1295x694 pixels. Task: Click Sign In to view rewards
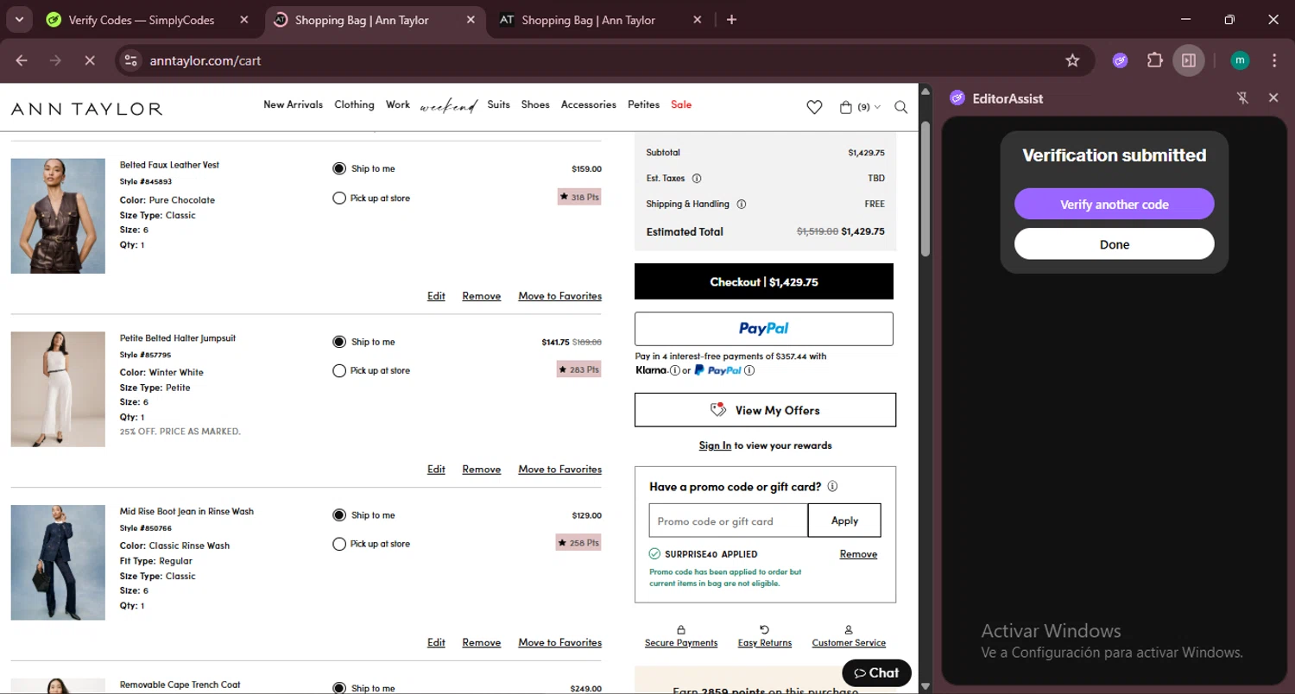(x=715, y=445)
